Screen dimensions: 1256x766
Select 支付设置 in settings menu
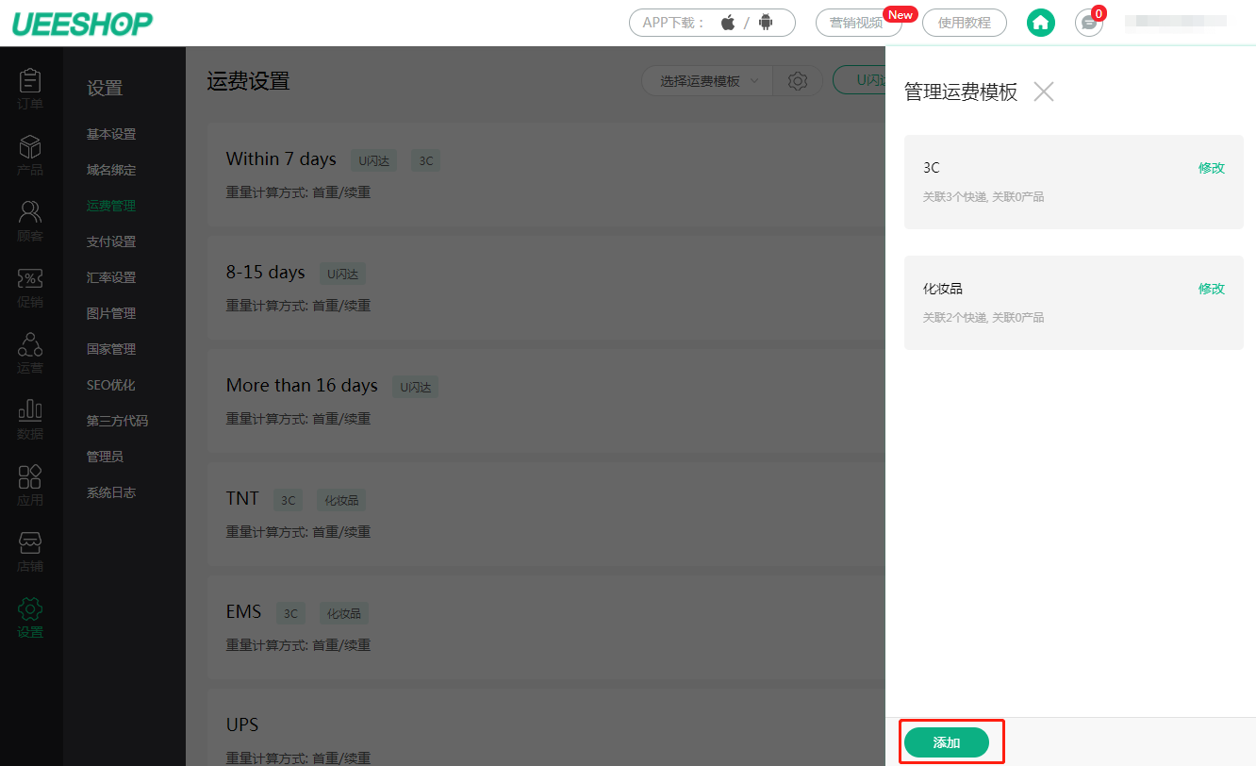click(x=111, y=241)
